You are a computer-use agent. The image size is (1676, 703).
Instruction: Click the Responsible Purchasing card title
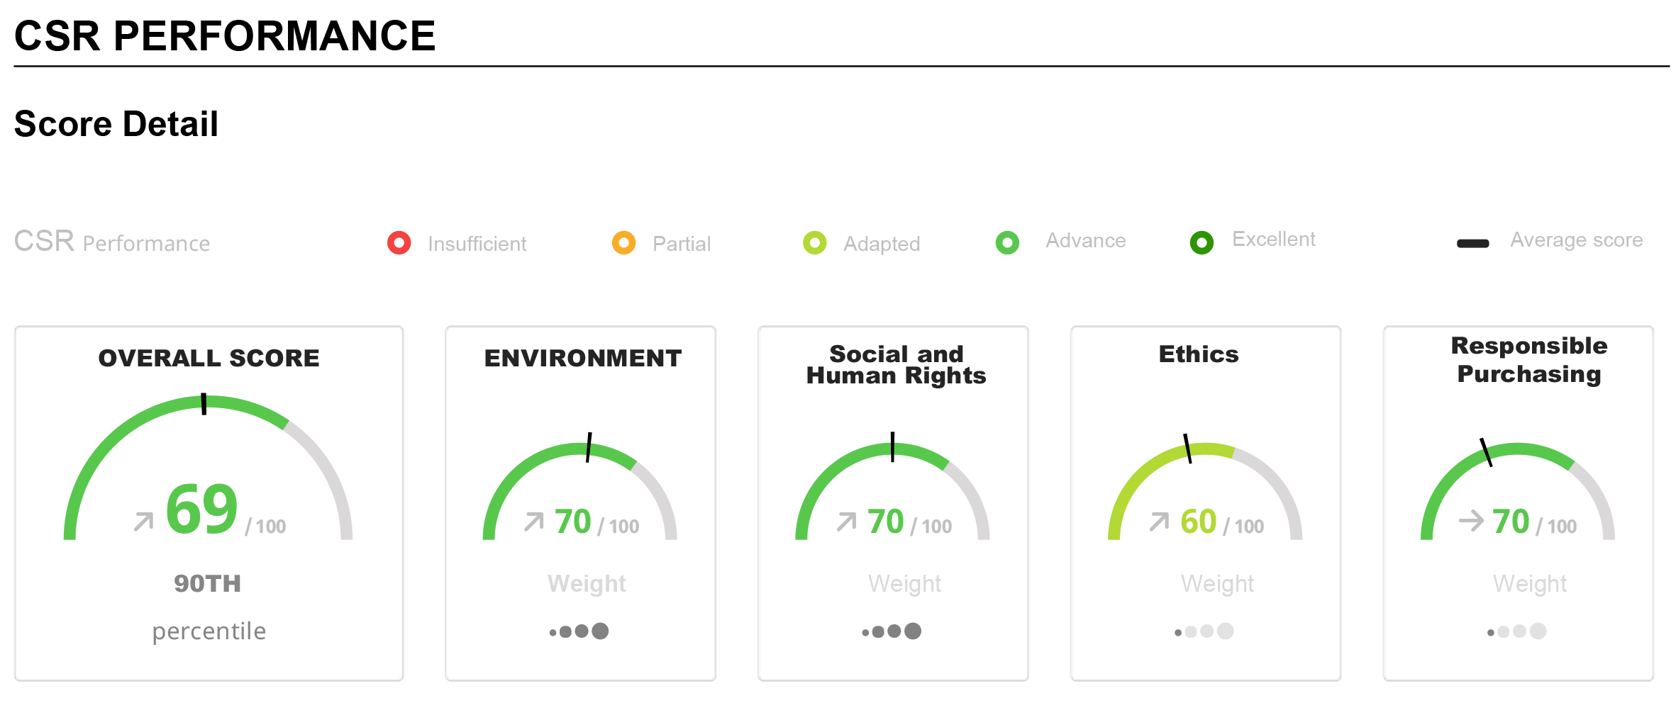(x=1529, y=360)
